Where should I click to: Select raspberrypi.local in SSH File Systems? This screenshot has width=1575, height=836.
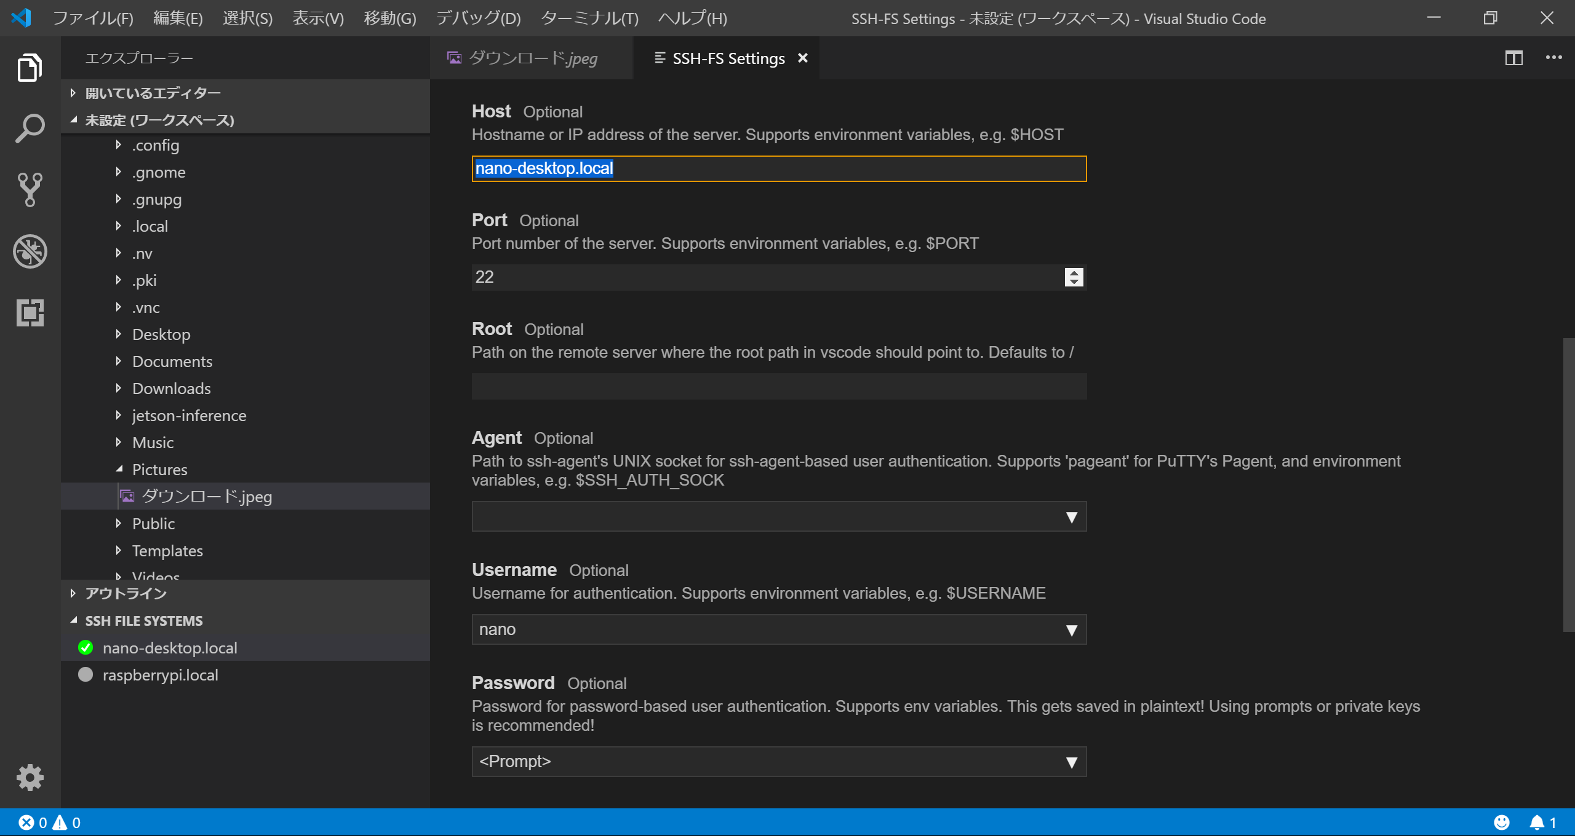[160, 675]
